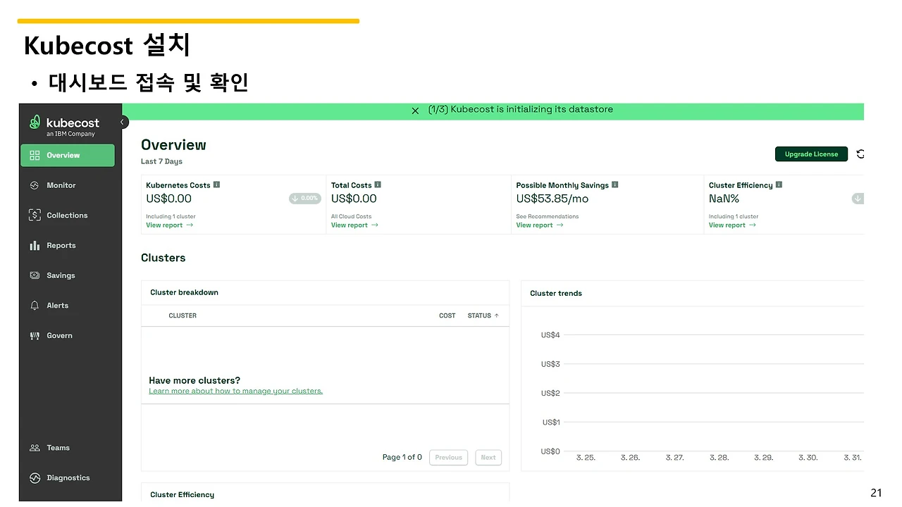Click the Collections dollar icon
This screenshot has width=902, height=507.
pyautogui.click(x=35, y=215)
